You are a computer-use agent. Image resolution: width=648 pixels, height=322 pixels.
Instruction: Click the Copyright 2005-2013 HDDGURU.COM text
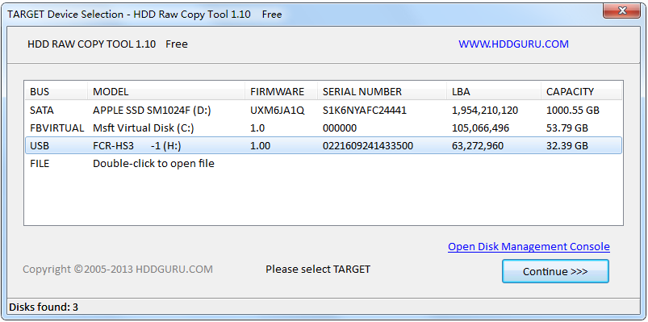(x=118, y=270)
